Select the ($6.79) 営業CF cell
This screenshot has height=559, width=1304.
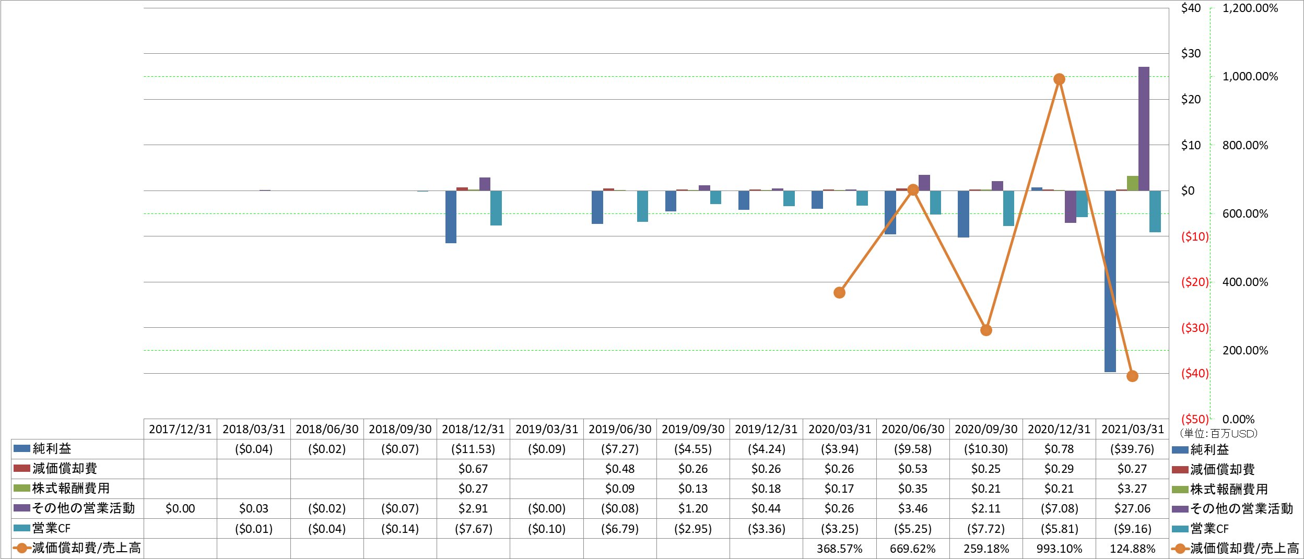click(620, 528)
